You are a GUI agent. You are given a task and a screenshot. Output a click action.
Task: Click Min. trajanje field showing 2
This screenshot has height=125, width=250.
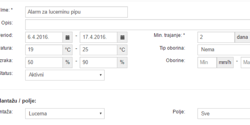216,37
